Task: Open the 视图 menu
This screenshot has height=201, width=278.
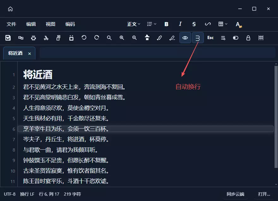Action: coord(51,24)
